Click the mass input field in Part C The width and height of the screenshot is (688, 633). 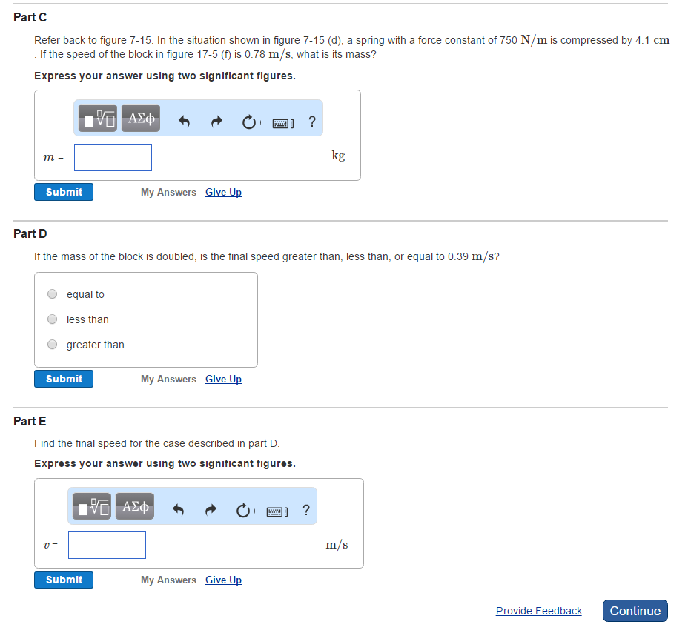[113, 157]
